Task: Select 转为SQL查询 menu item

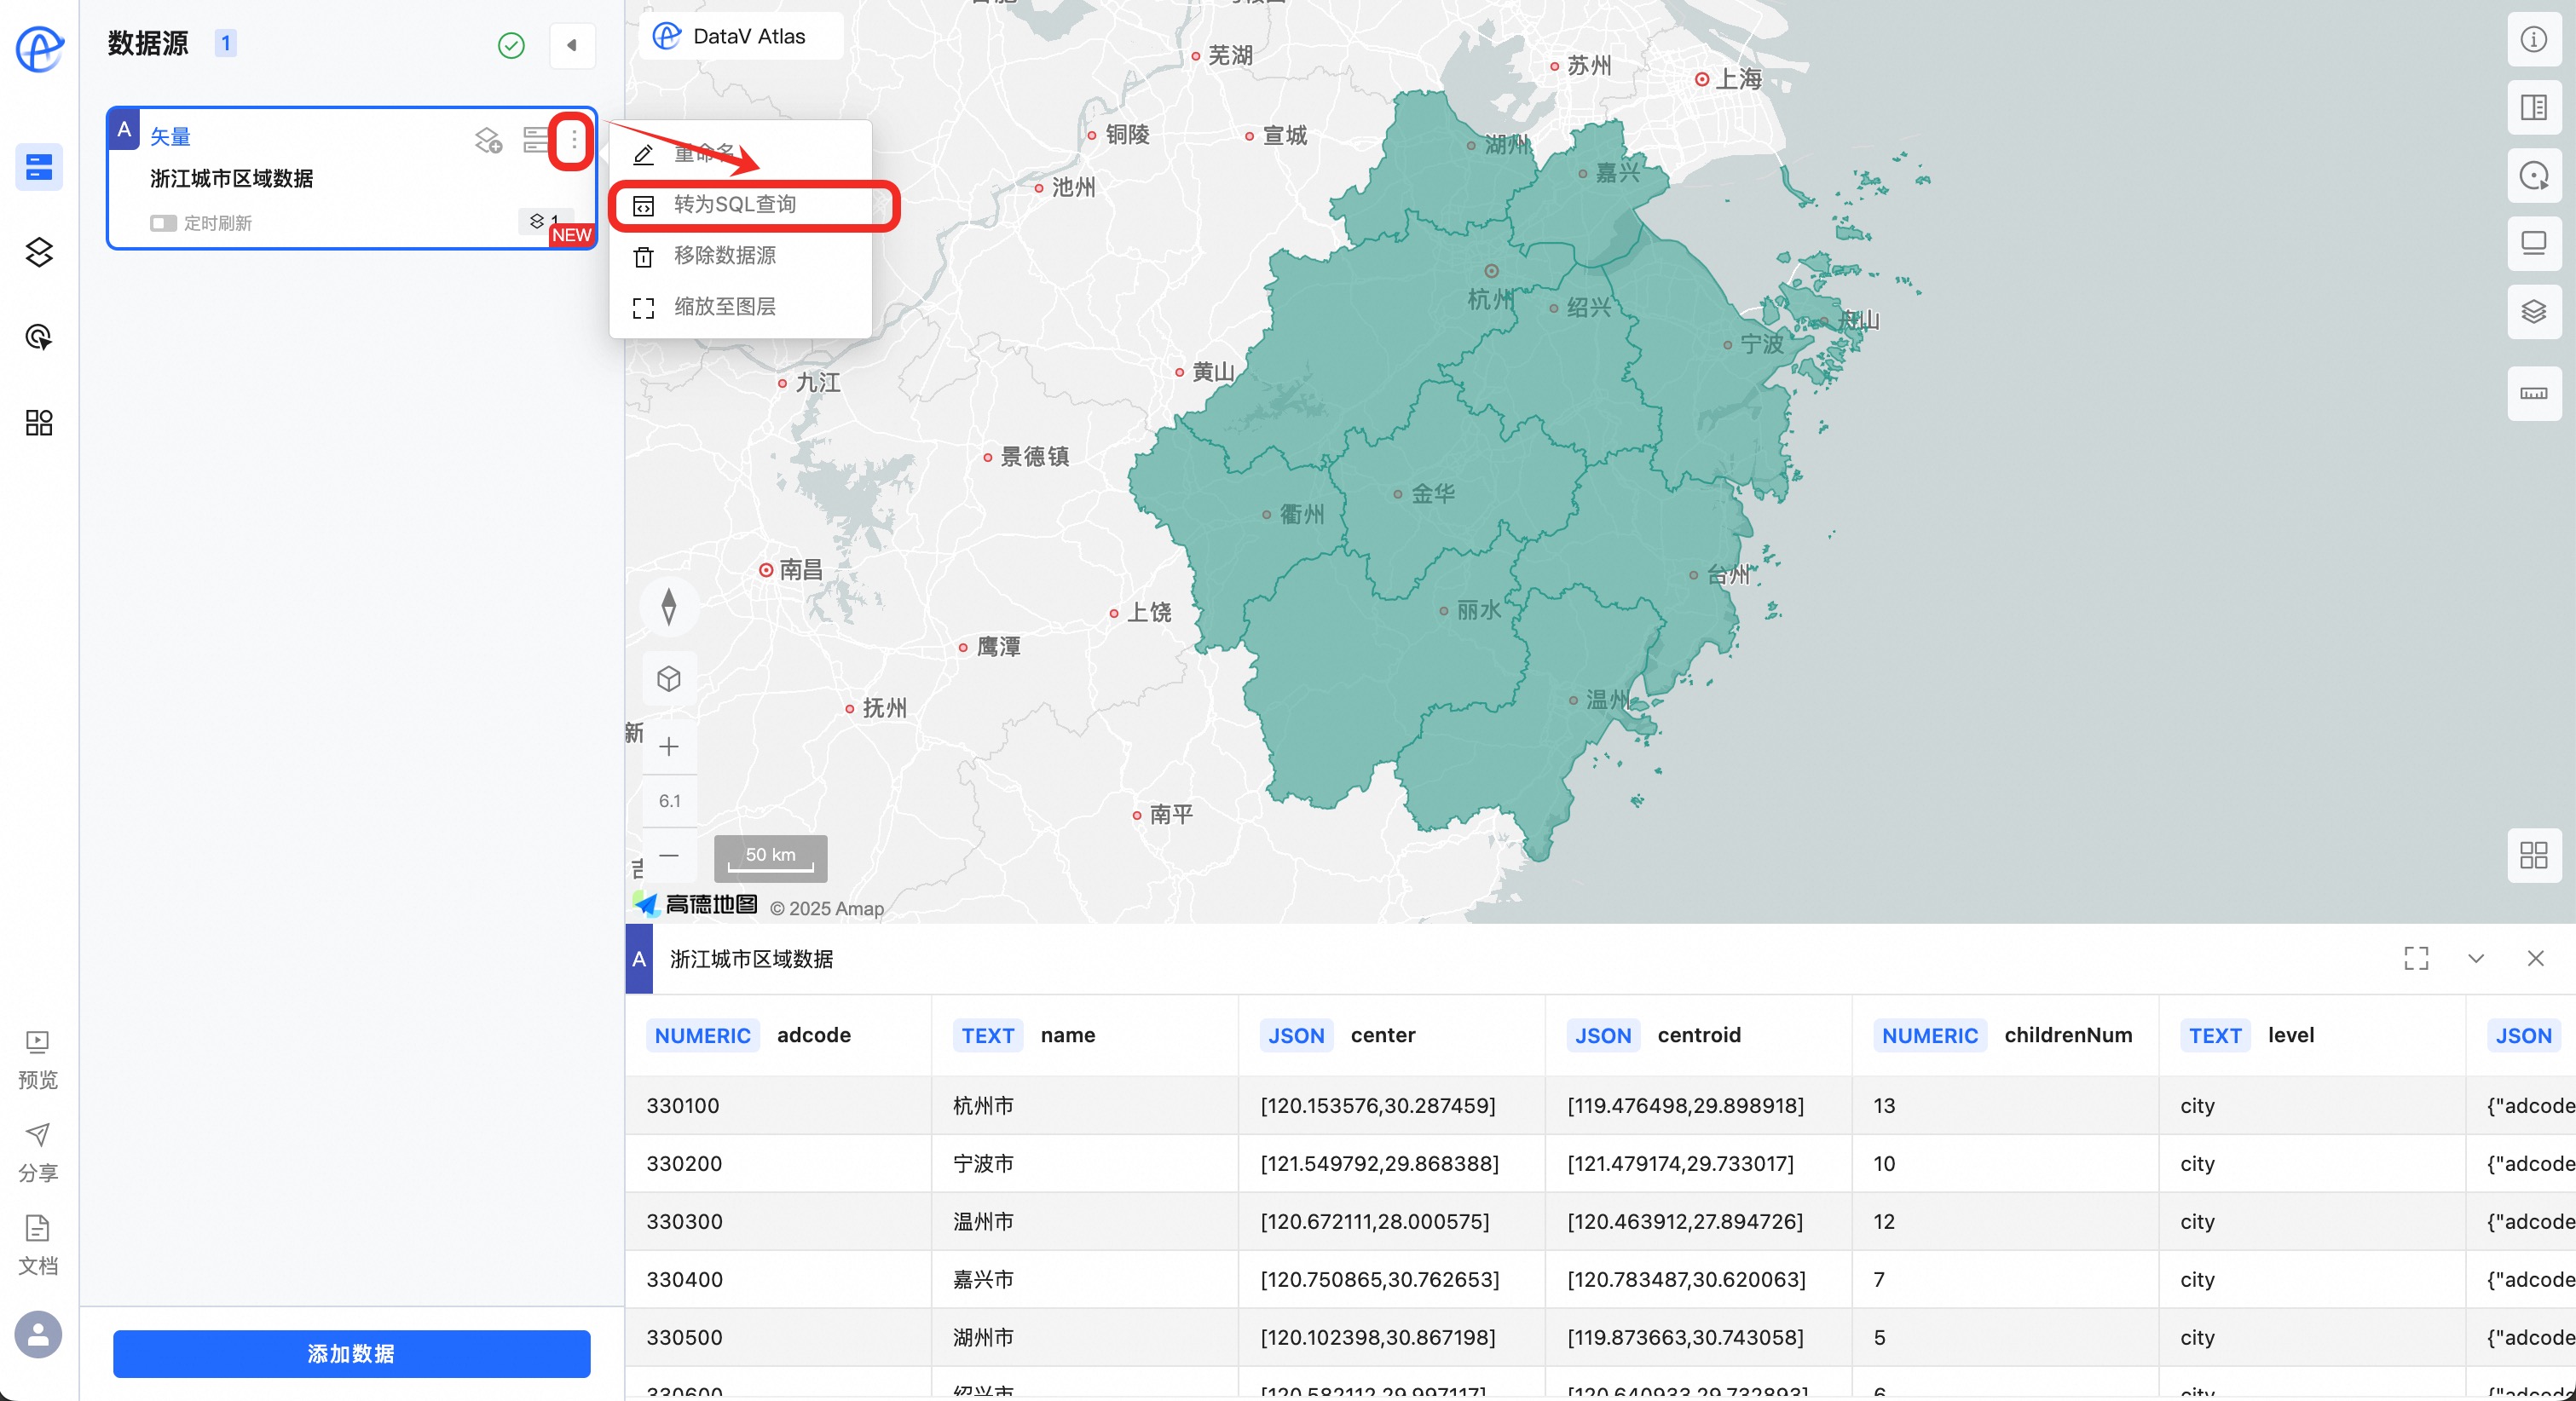Action: [735, 205]
